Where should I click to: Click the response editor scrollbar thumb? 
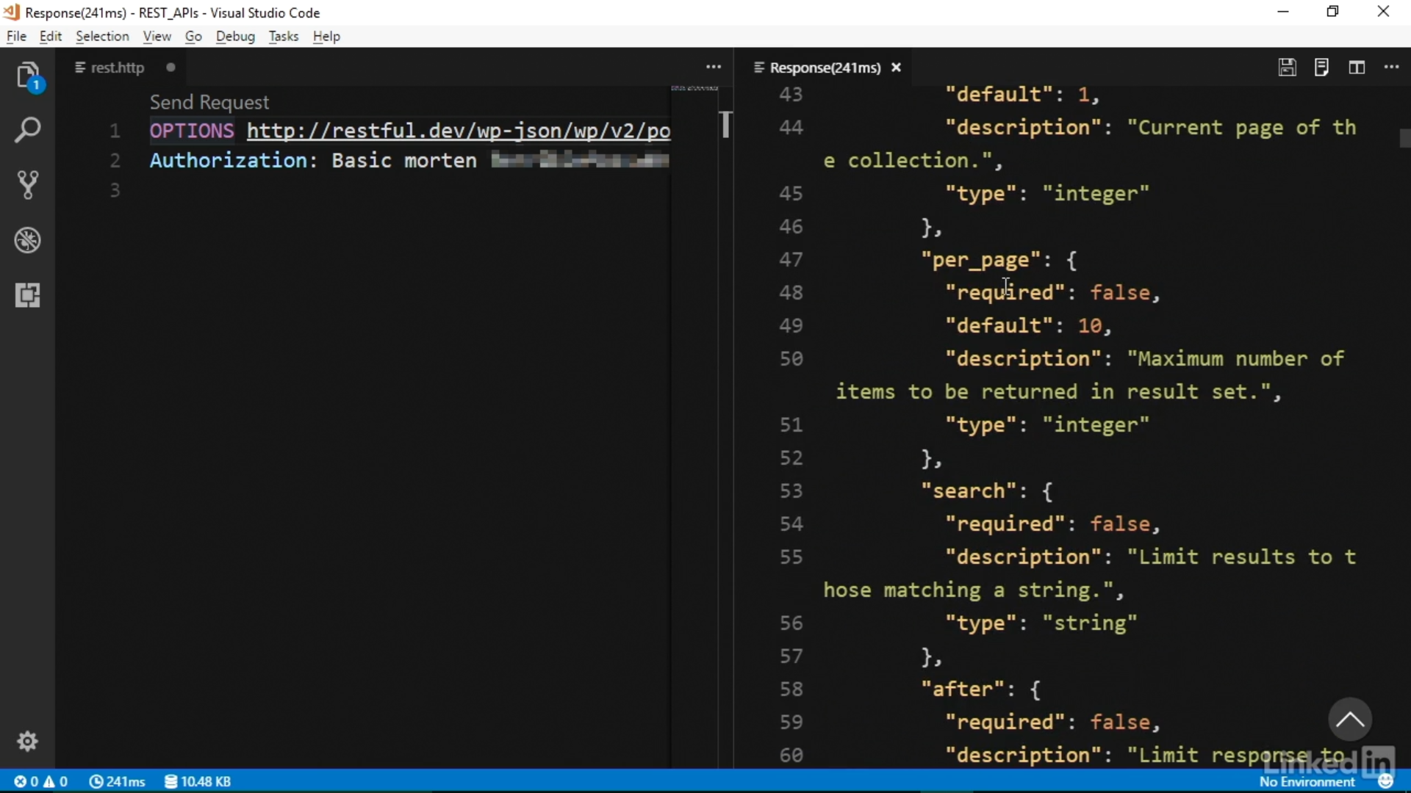[1404, 138]
